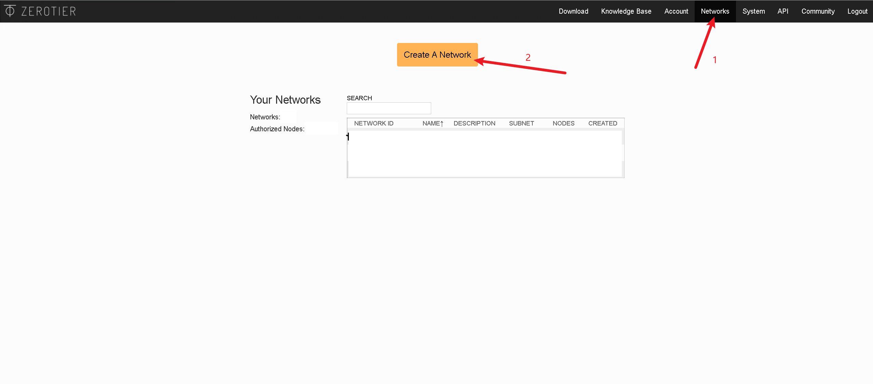The width and height of the screenshot is (873, 384).
Task: Sort table by NODES column
Action: (563, 123)
